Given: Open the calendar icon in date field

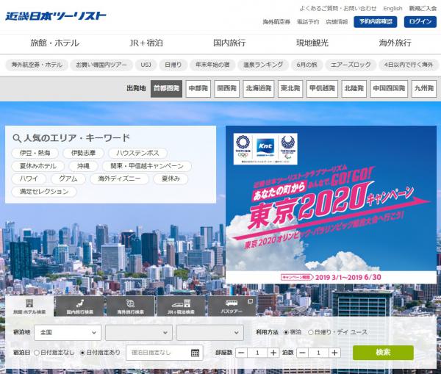Looking at the screenshot, I should [195, 353].
